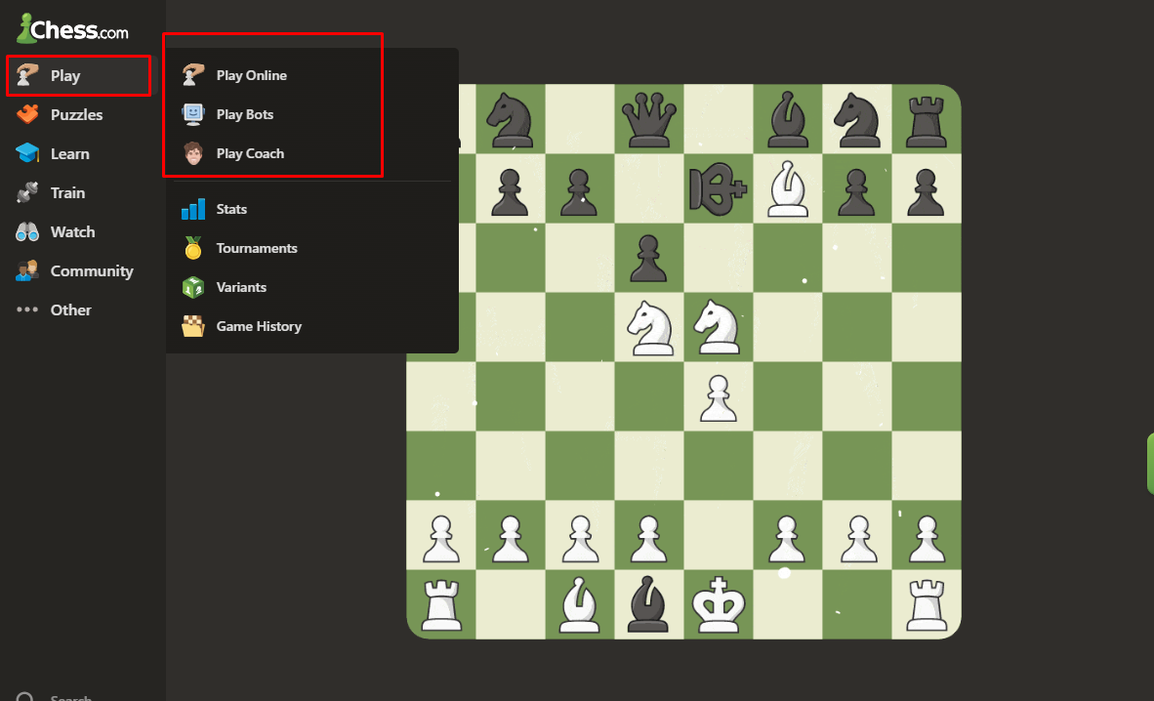The image size is (1154, 701).
Task: Select the white rook in the bottom-left corner
Action: pos(441,604)
